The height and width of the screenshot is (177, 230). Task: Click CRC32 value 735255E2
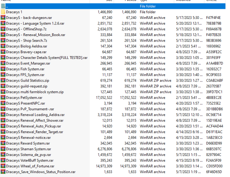tap(213, 103)
